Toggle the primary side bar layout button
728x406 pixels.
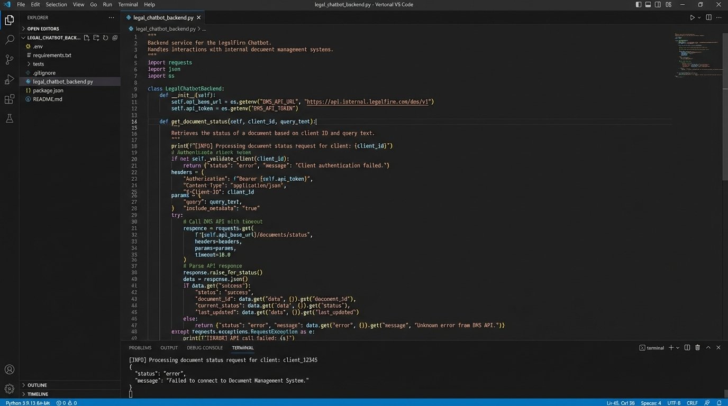click(x=638, y=4)
